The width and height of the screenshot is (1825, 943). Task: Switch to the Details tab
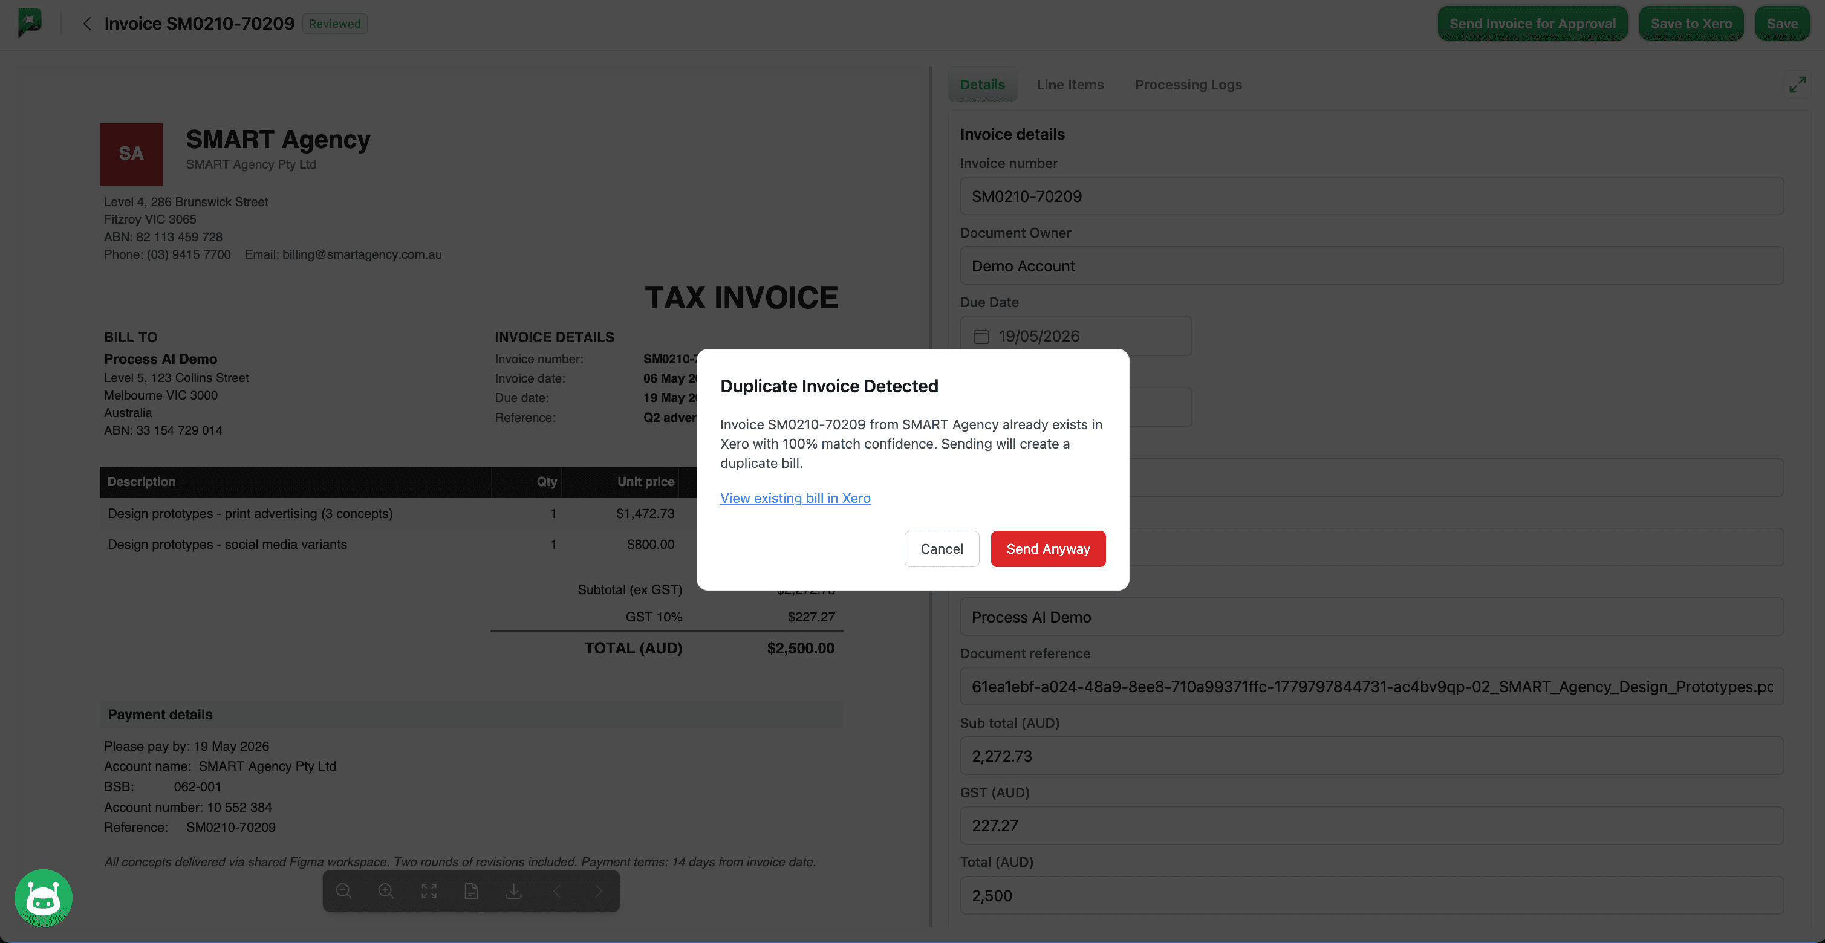click(x=982, y=84)
